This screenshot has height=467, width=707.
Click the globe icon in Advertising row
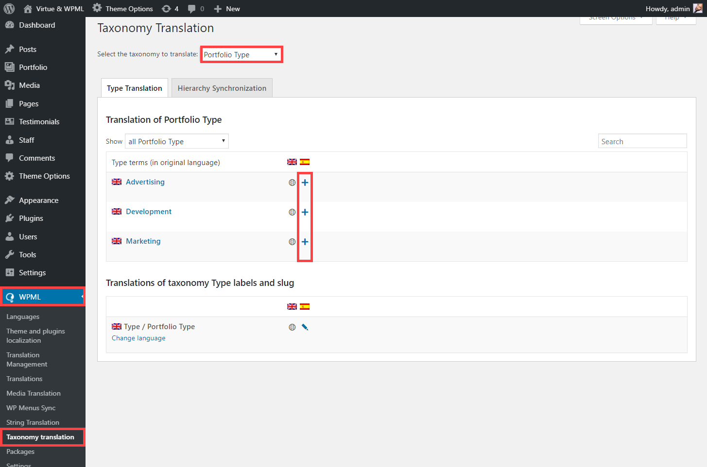pos(292,183)
